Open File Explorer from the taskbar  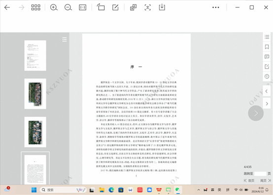pyautogui.click(x=102, y=190)
